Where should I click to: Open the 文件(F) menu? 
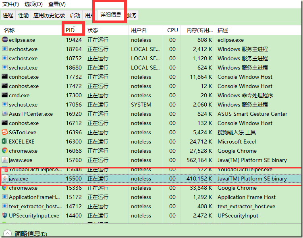pyautogui.click(x=10, y=4)
